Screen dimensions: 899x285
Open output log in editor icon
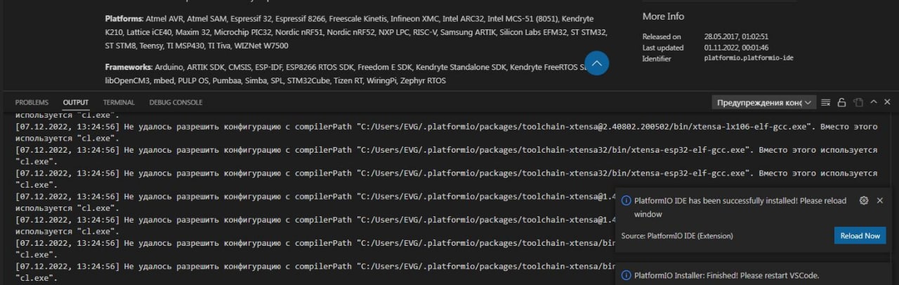858,102
